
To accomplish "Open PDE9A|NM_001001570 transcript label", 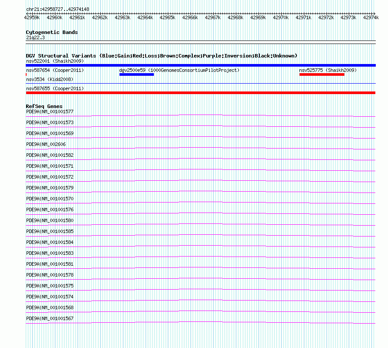I will [x=50, y=199].
